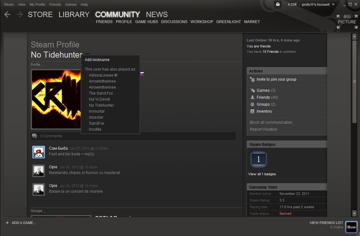Open the Help menu
The height and width of the screenshot is (236, 360).
(x=84, y=4)
